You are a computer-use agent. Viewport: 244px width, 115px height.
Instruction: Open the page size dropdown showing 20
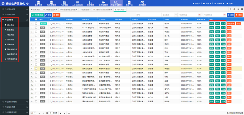pos(33,113)
